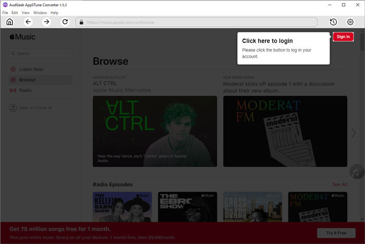Select Listen Now in the sidebar

pyautogui.click(x=40, y=69)
